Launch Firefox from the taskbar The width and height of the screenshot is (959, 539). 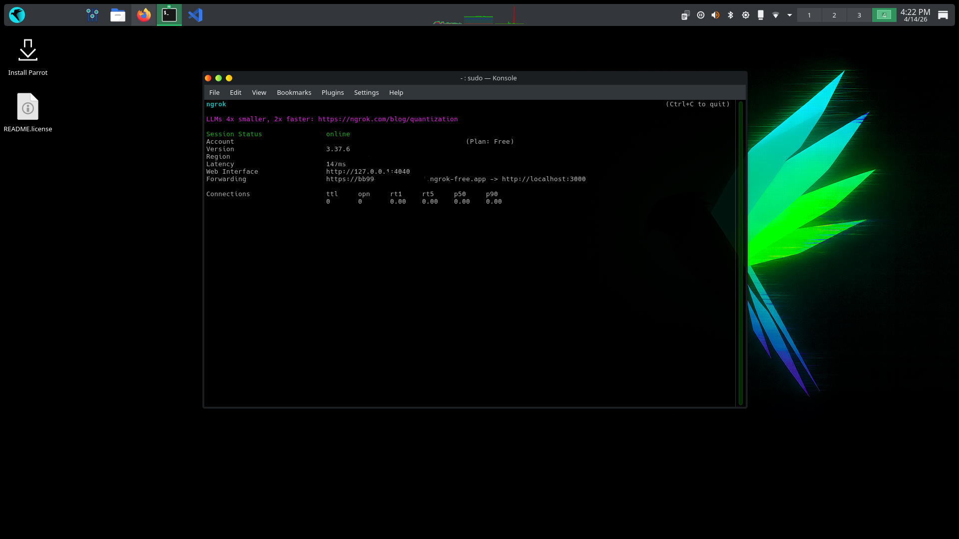point(144,15)
